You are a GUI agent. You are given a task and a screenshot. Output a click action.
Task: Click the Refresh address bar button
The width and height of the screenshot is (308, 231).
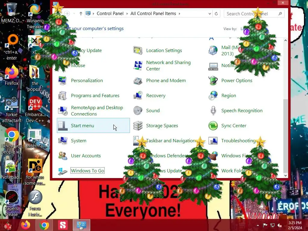click(216, 14)
